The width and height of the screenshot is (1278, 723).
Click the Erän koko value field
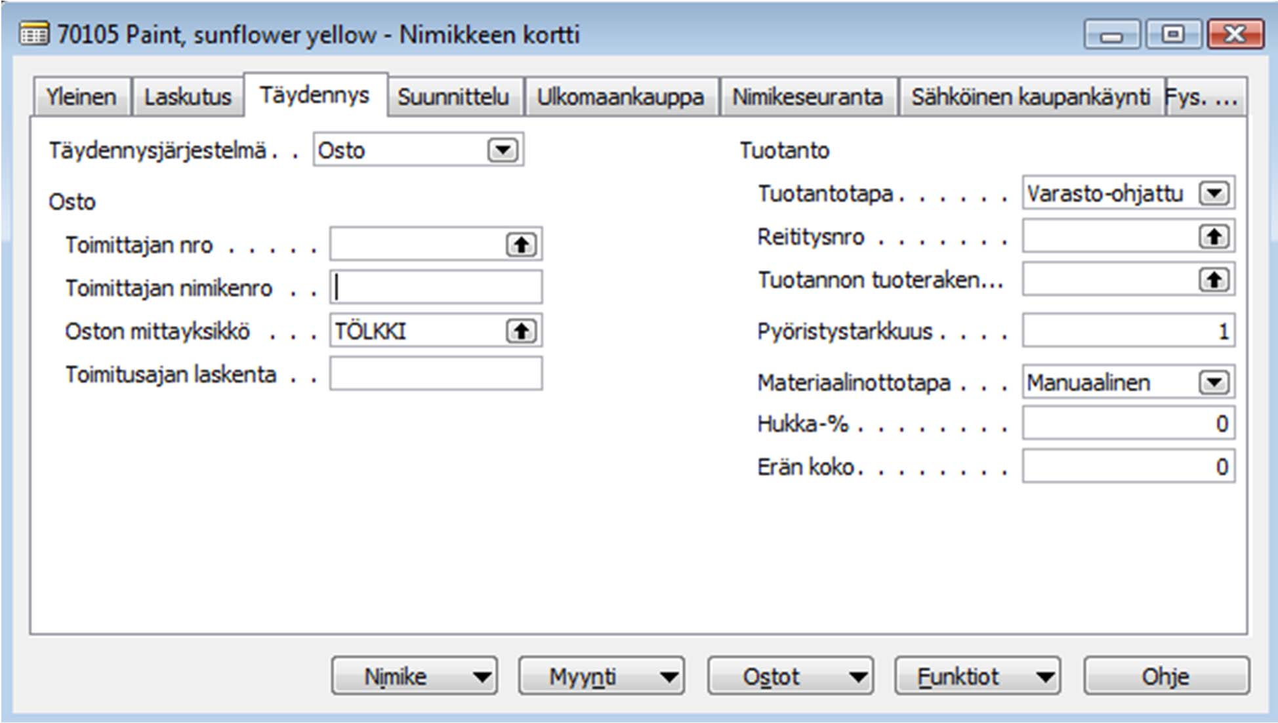[x=1128, y=466]
